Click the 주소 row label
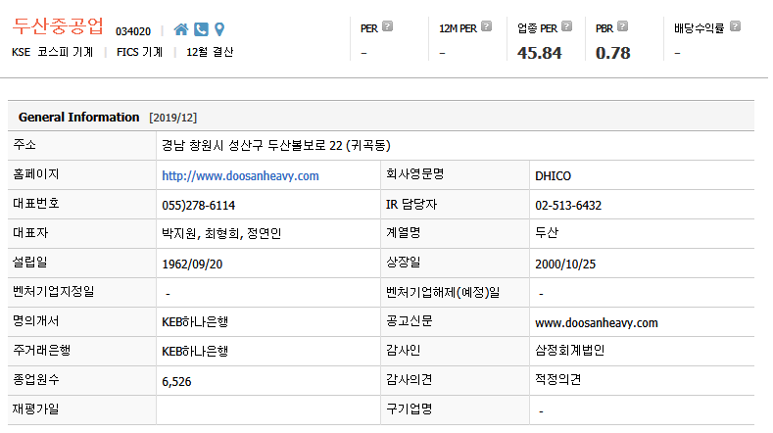Viewport: 773px width, 433px height. [24, 145]
